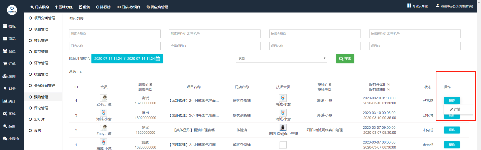
Task: Open the 财务 finance sidebar item
Action: click(9, 89)
